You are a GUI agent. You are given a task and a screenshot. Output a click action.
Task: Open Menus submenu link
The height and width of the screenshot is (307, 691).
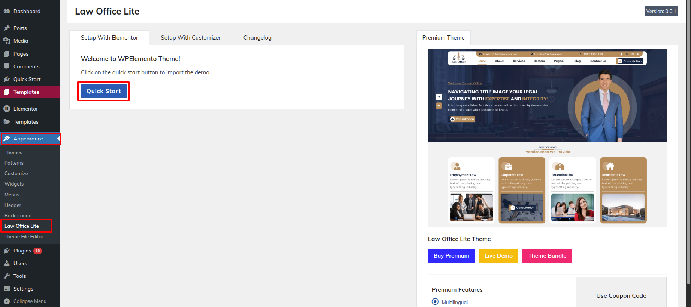[x=12, y=195]
